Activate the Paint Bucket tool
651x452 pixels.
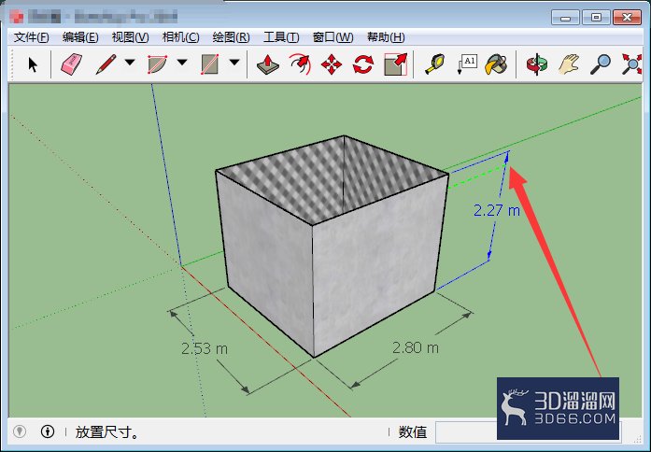(497, 64)
